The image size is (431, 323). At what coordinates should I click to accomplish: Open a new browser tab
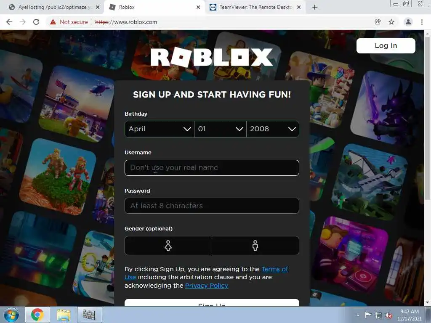pos(315,7)
